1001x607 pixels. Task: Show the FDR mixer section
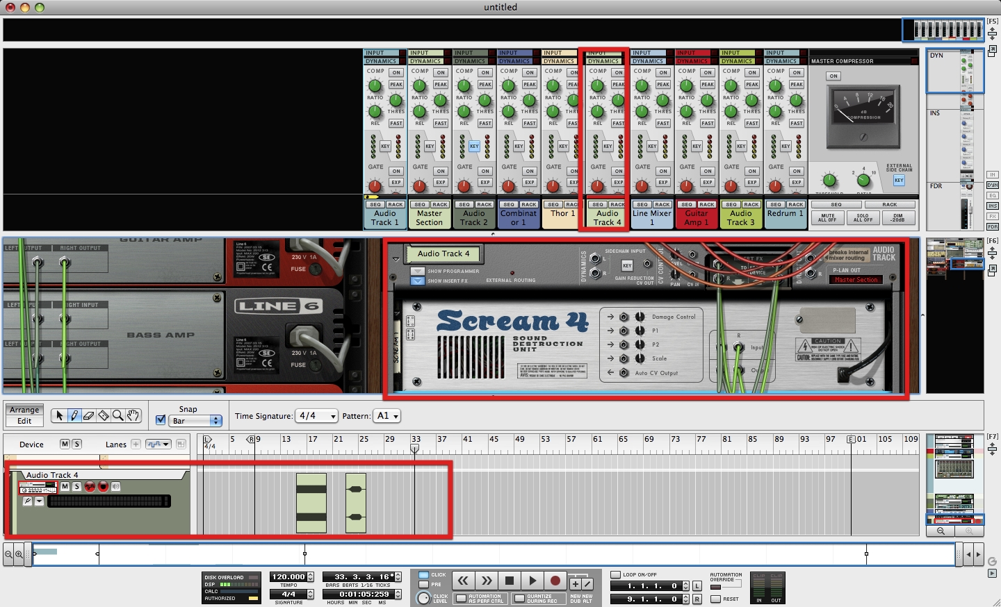pyautogui.click(x=993, y=226)
